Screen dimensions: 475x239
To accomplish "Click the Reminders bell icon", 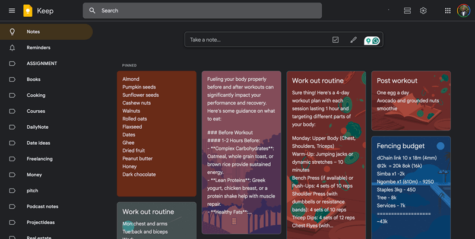I will point(12,47).
